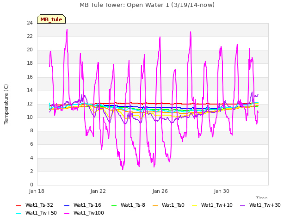Click the orange Wat1_Ts0 legend swatch

pyautogui.click(x=155, y=205)
